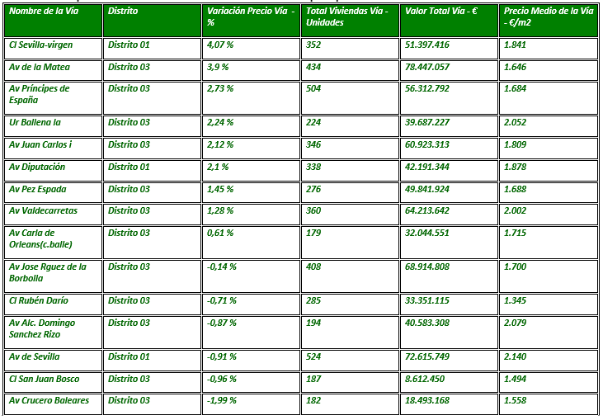Click the 'Av Juan Carlos i' cell
This screenshot has width=603, height=420.
pyautogui.click(x=40, y=144)
